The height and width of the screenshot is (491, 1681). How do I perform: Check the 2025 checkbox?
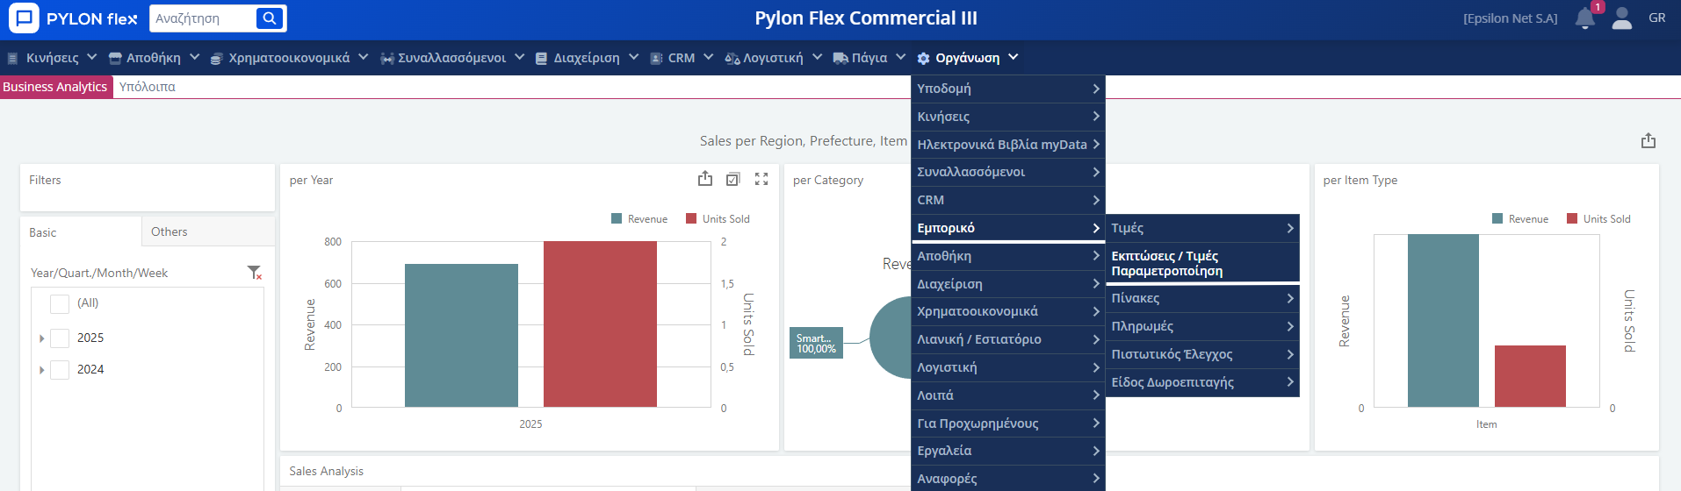click(60, 338)
